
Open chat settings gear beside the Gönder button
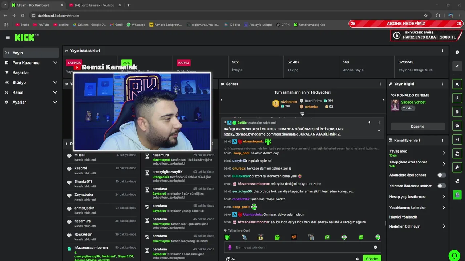pos(357,259)
